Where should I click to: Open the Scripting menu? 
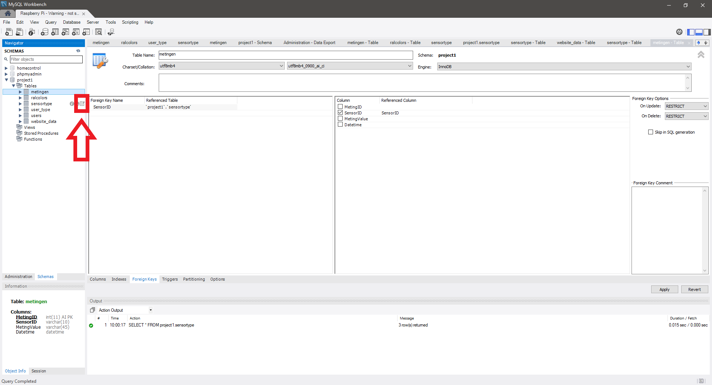click(130, 22)
